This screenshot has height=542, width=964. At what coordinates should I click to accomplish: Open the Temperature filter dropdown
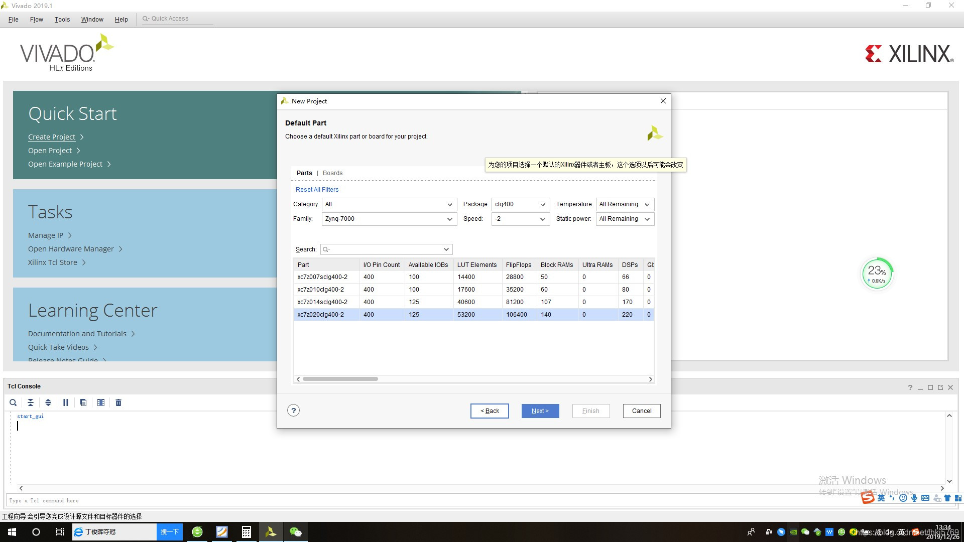[625, 204]
